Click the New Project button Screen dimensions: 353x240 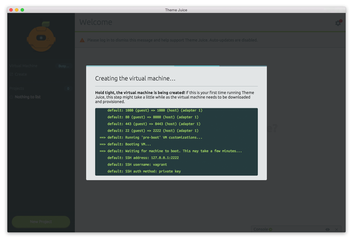[x=41, y=222]
